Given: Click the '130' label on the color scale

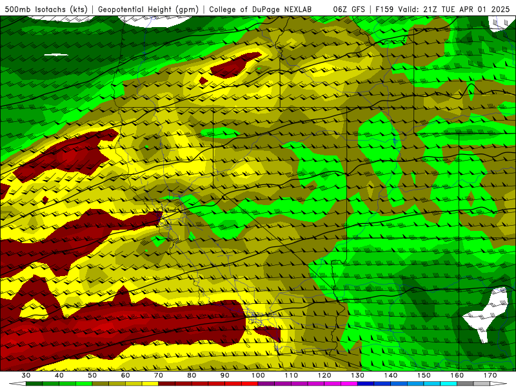Looking at the screenshot, I should [x=357, y=375].
